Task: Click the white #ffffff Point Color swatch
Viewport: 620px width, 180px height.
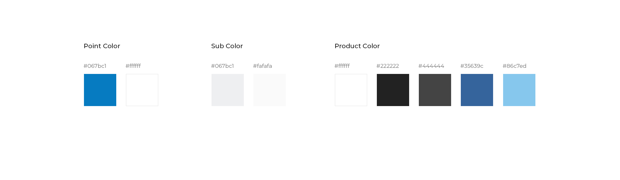Action: pyautogui.click(x=142, y=90)
